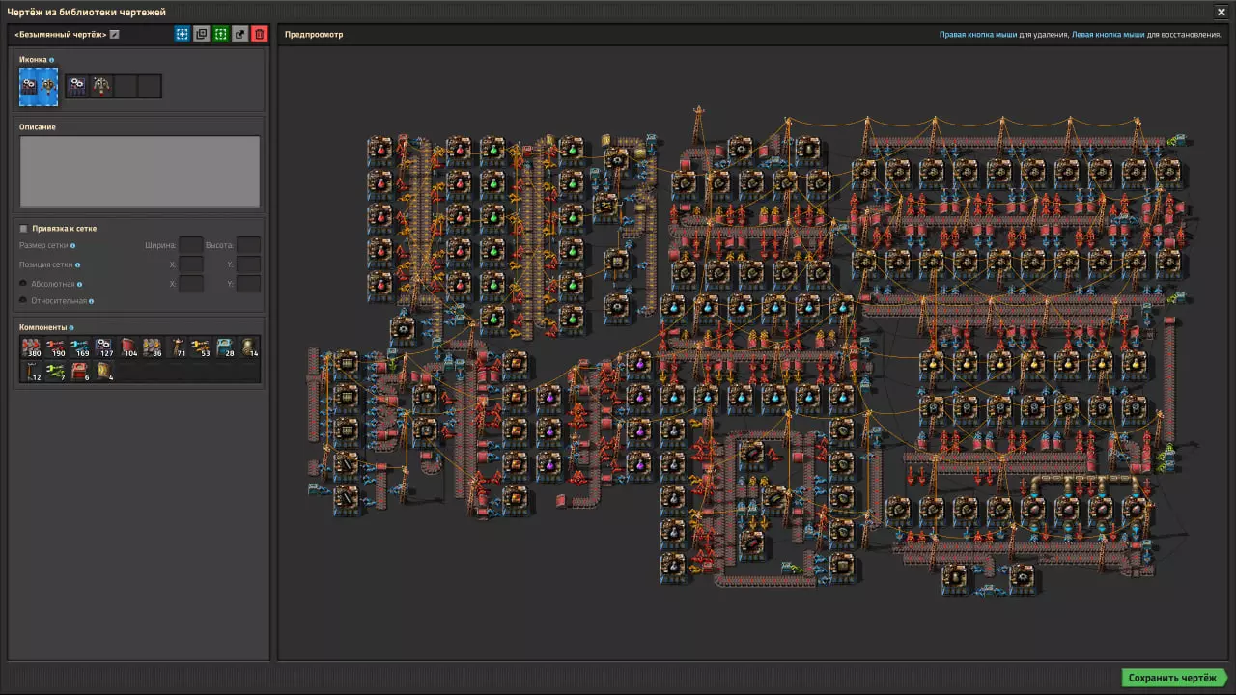Click the assembling machine component showing 127
The width and height of the screenshot is (1236, 695).
pyautogui.click(x=104, y=347)
